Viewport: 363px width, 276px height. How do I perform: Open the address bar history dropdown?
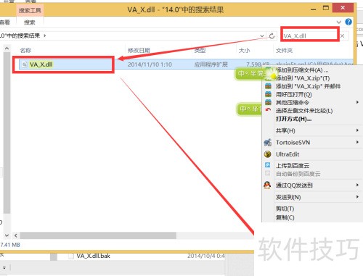[x=262, y=36]
